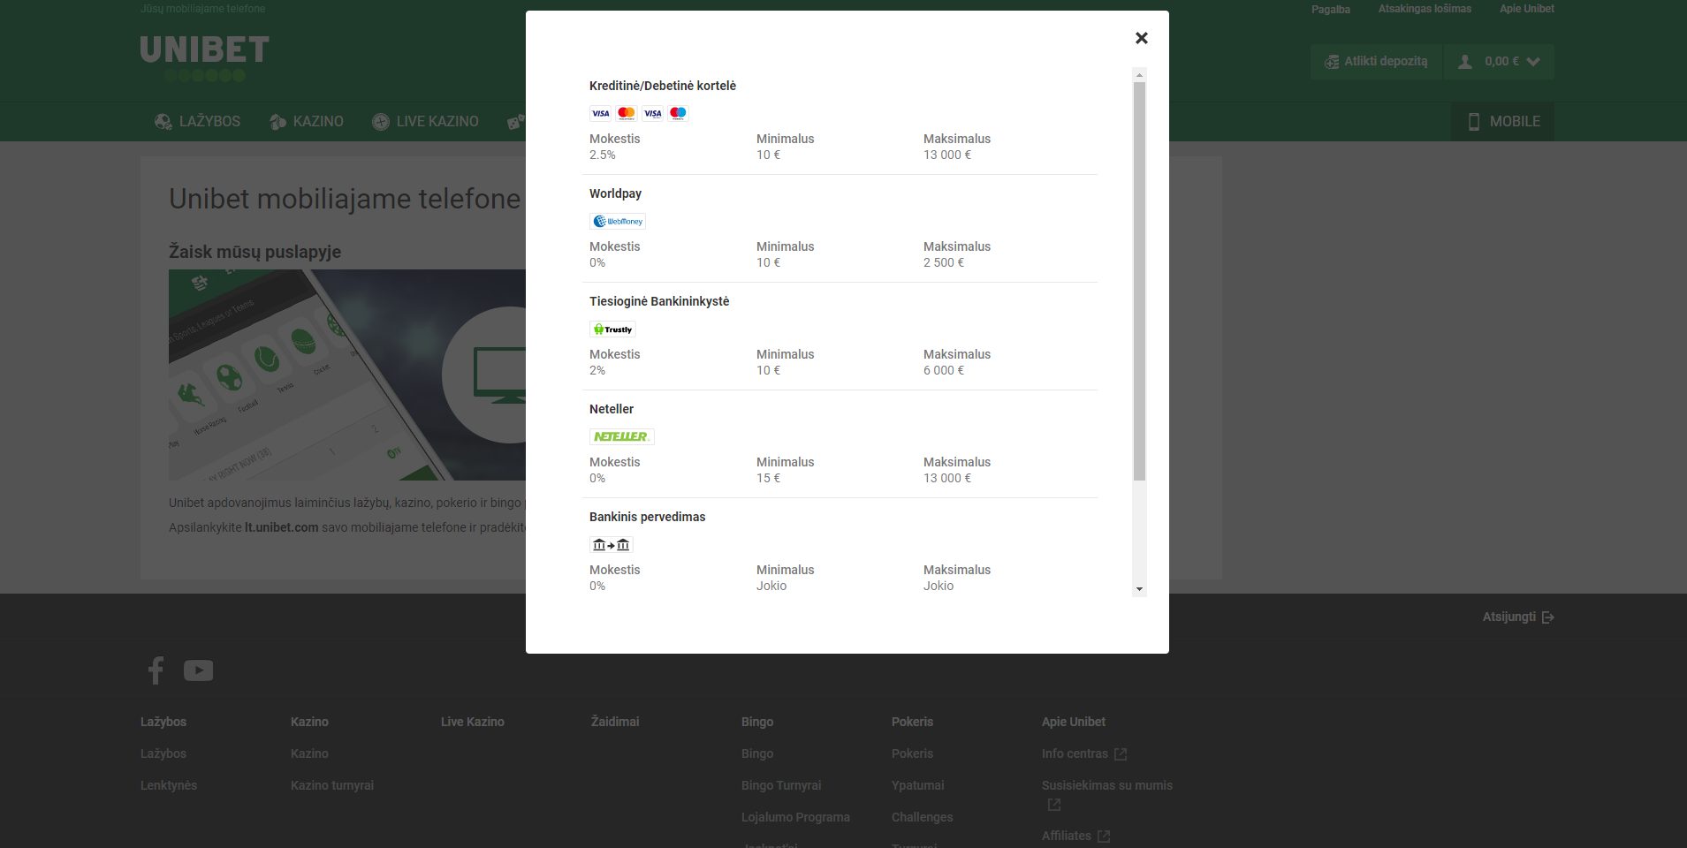The image size is (1687, 848).
Task: Click the bank transfer icon
Action: [611, 544]
